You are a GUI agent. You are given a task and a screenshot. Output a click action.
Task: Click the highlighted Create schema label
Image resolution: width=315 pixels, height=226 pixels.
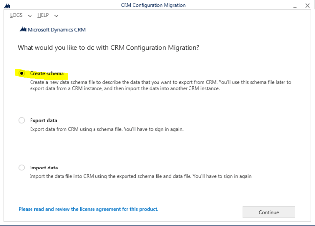pyautogui.click(x=47, y=73)
